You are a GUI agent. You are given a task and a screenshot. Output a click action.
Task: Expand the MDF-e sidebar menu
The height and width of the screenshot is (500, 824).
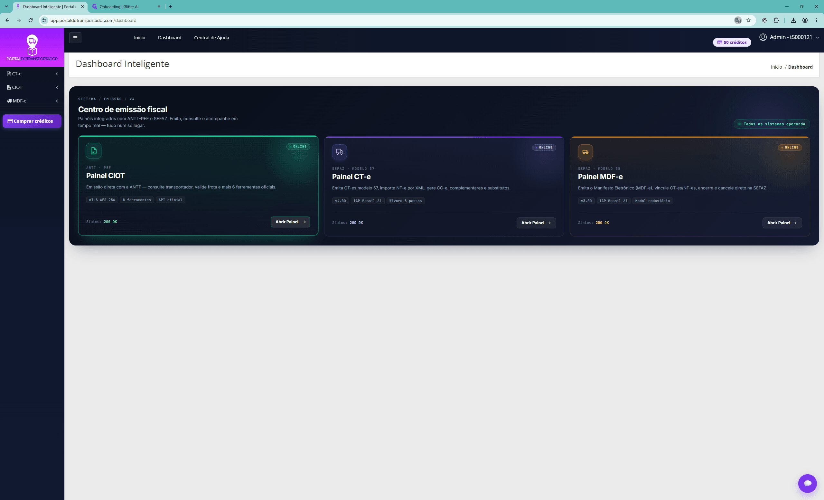click(32, 101)
